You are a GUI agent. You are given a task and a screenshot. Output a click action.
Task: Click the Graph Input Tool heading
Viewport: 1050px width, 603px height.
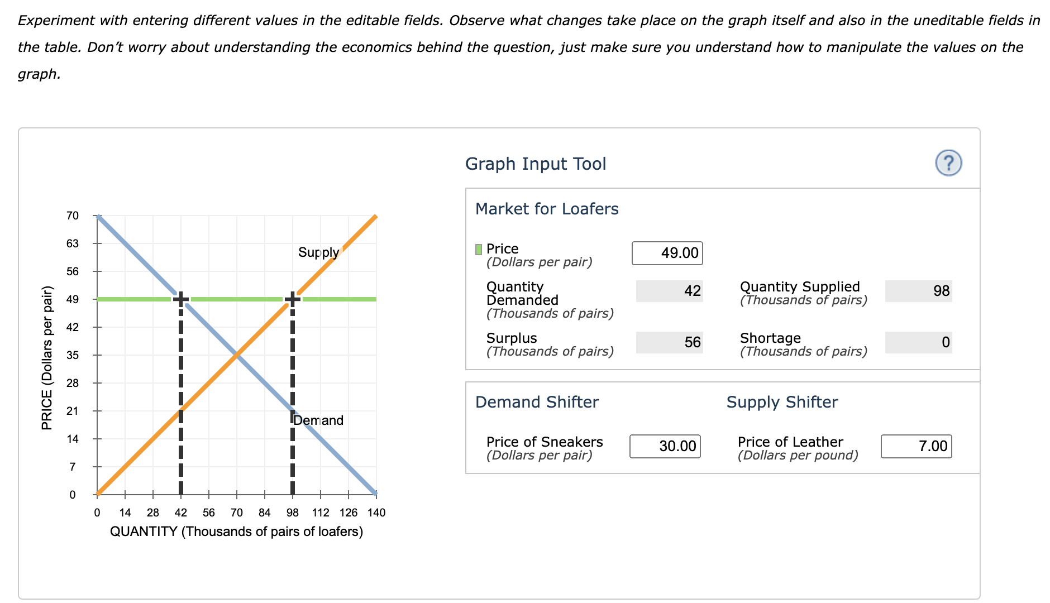(x=536, y=164)
